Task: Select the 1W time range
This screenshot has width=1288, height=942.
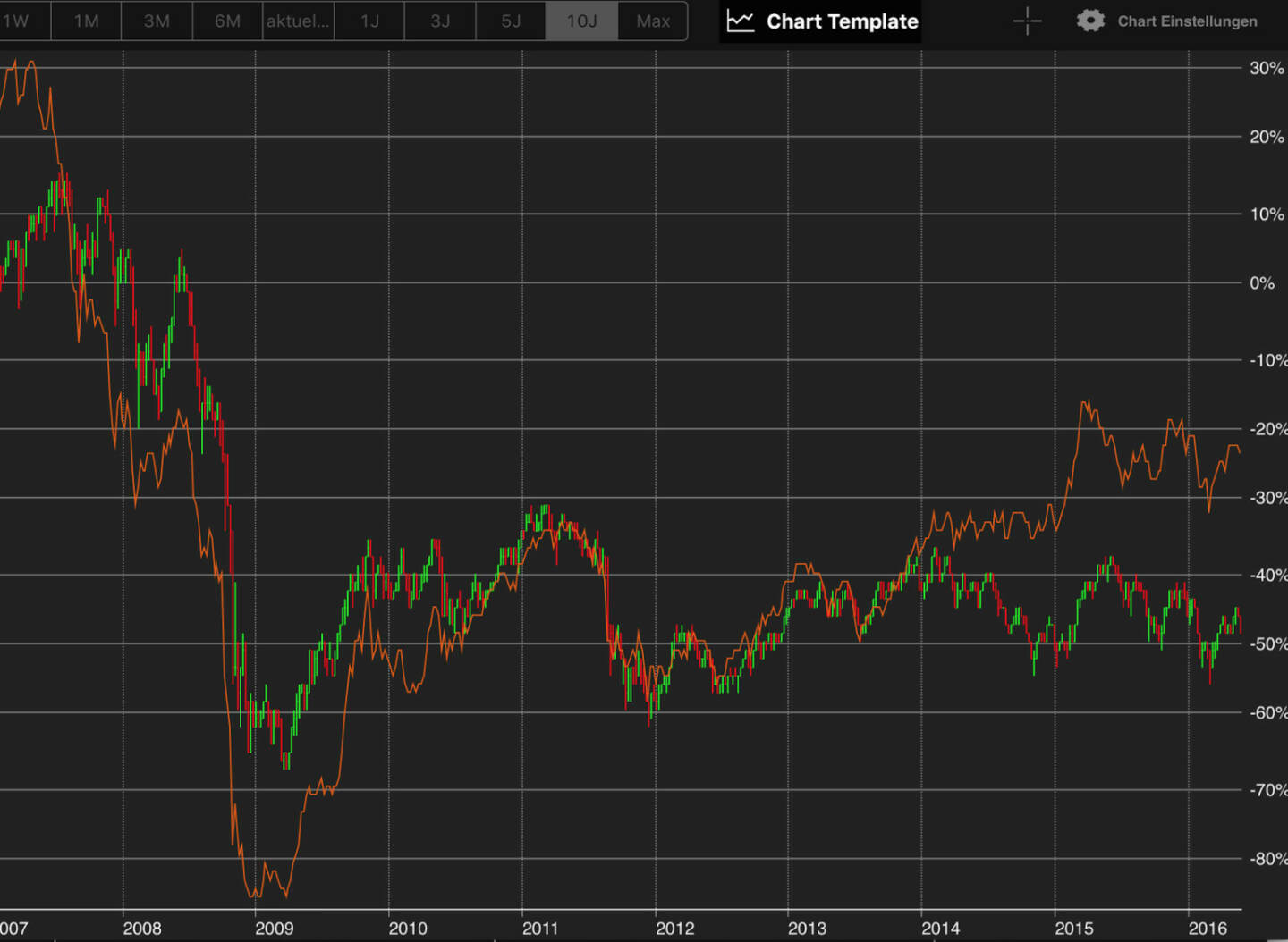Action: tap(18, 21)
